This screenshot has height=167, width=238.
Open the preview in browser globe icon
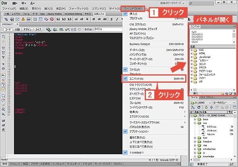[x=55, y=29]
